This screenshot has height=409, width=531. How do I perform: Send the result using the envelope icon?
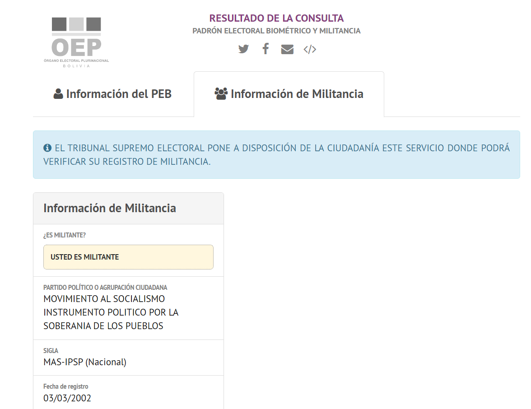(x=287, y=50)
